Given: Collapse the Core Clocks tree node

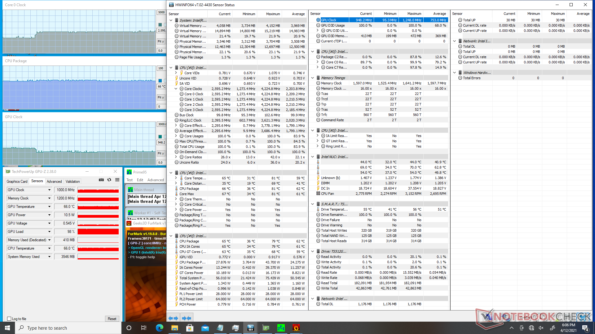Looking at the screenshot, I should (x=176, y=89).
